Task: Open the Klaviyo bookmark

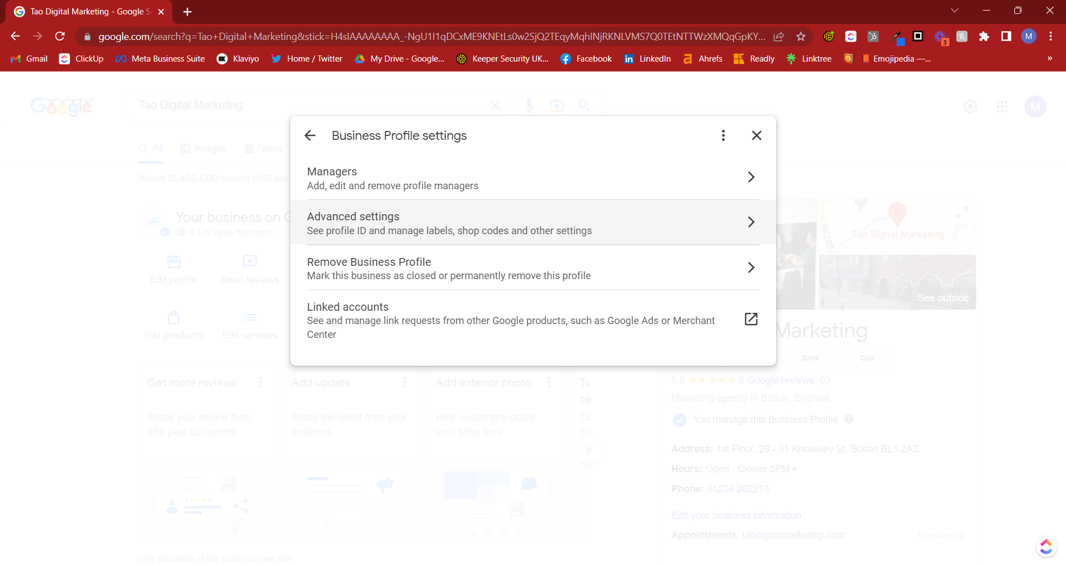Action: [238, 59]
